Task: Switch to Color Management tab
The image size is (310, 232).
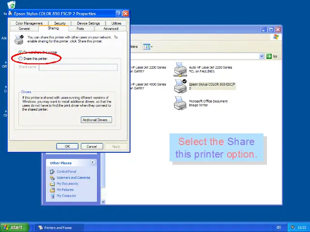Action: point(29,23)
